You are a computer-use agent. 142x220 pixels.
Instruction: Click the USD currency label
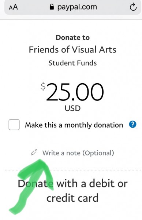coord(72,108)
